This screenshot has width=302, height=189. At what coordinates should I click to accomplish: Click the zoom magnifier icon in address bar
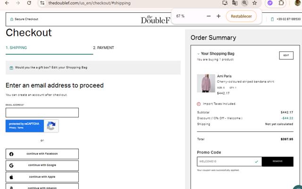[x=244, y=3]
